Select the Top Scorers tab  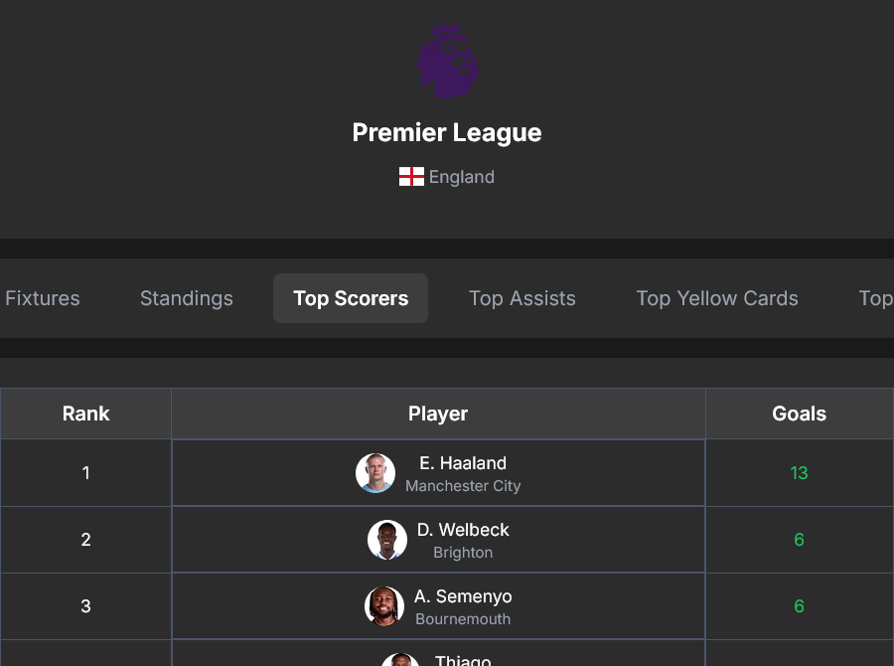[351, 298]
